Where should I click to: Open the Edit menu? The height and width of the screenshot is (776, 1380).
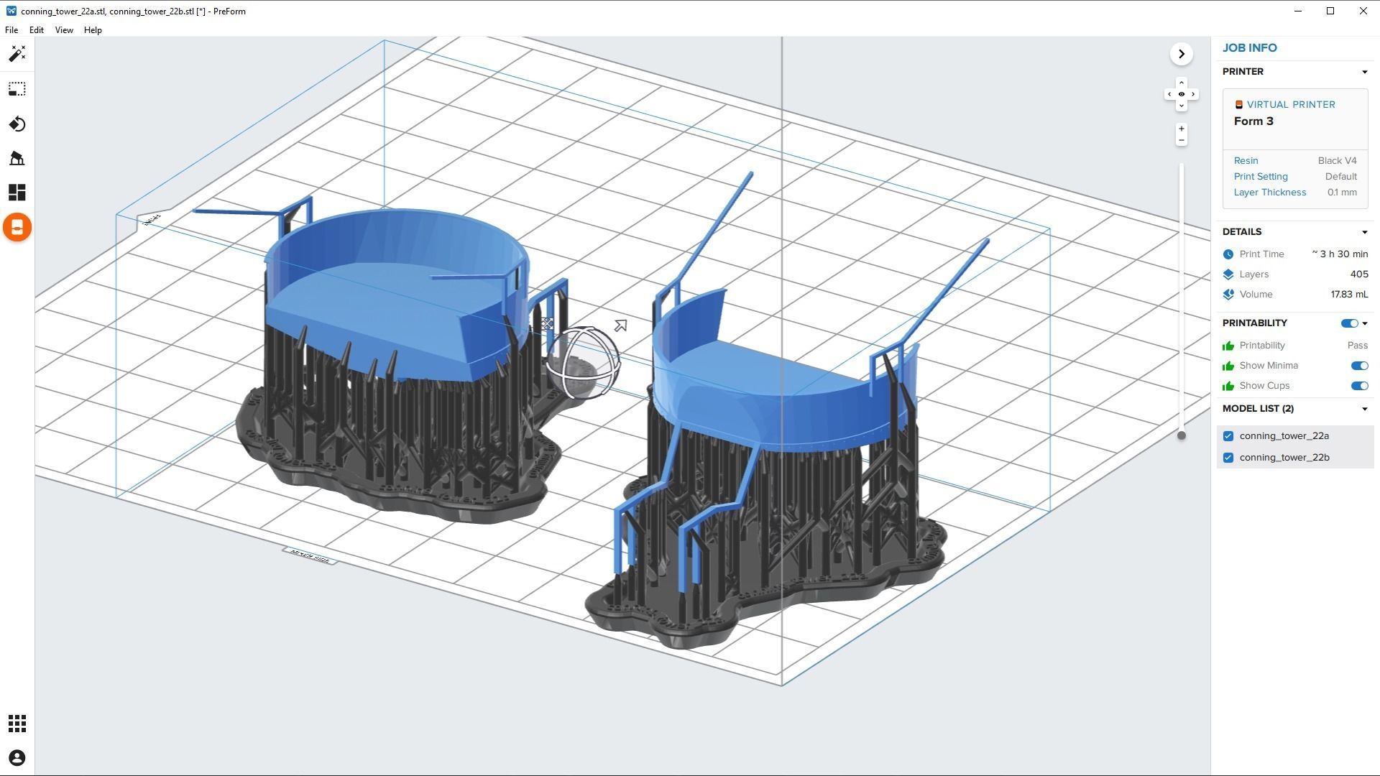point(36,30)
